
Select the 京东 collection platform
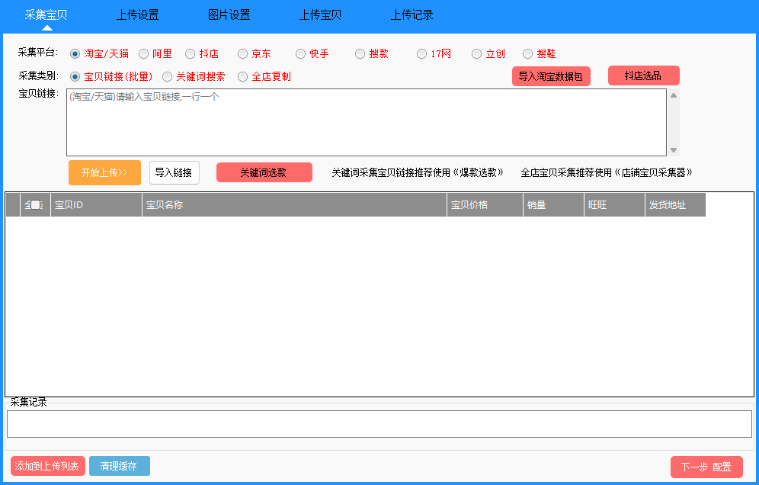click(x=244, y=53)
